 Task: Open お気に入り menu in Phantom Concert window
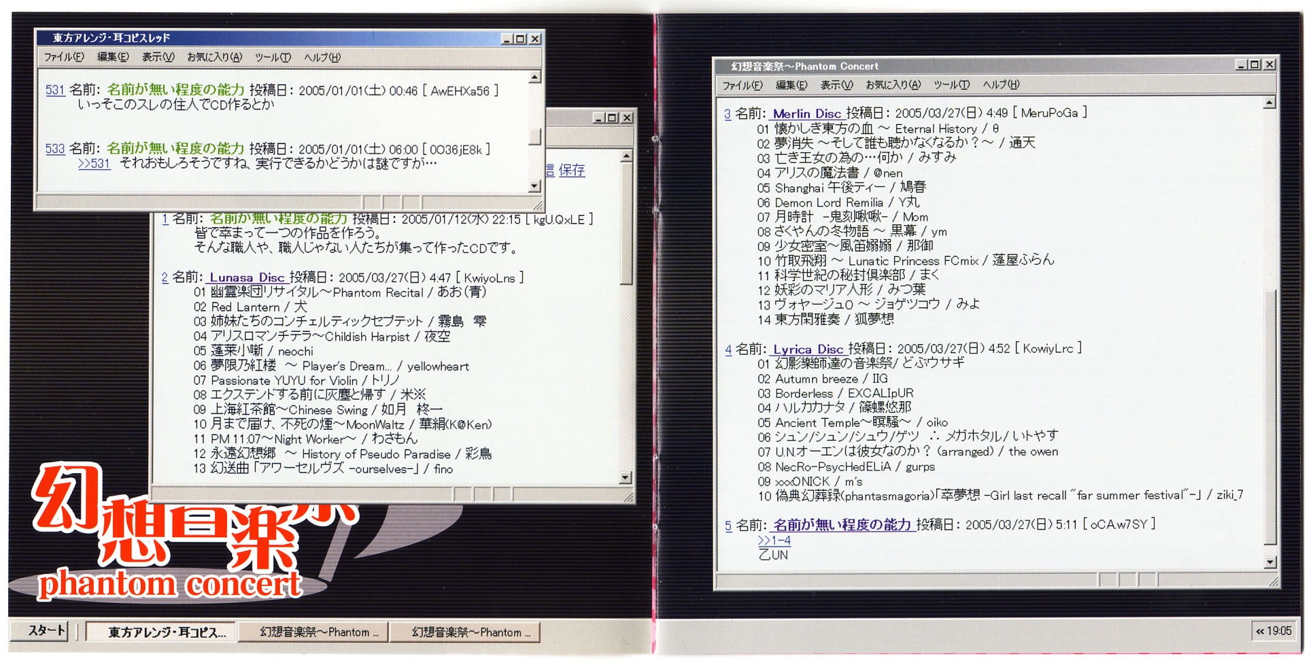coord(893,85)
